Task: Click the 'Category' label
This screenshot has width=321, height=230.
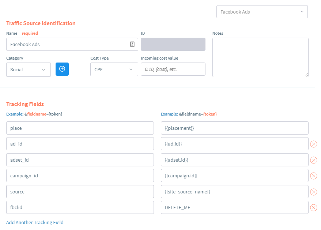Action: coord(15,58)
